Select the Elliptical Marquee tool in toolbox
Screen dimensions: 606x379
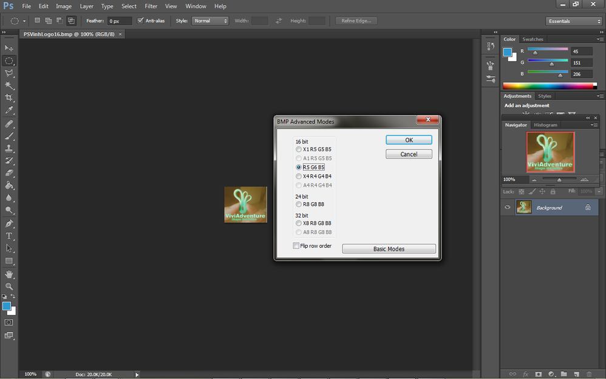click(x=9, y=61)
